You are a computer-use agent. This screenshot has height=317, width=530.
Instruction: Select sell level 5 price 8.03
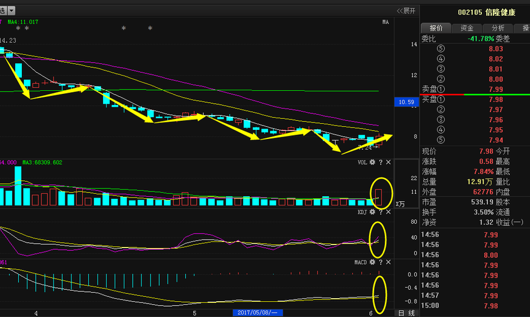click(x=496, y=49)
